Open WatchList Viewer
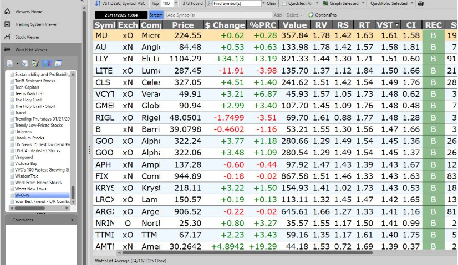This screenshot has width=458, height=265. coord(31,50)
